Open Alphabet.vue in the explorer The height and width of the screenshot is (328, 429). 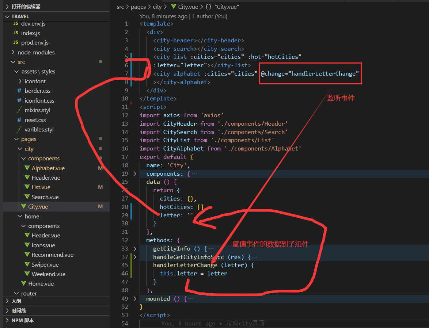(48, 168)
